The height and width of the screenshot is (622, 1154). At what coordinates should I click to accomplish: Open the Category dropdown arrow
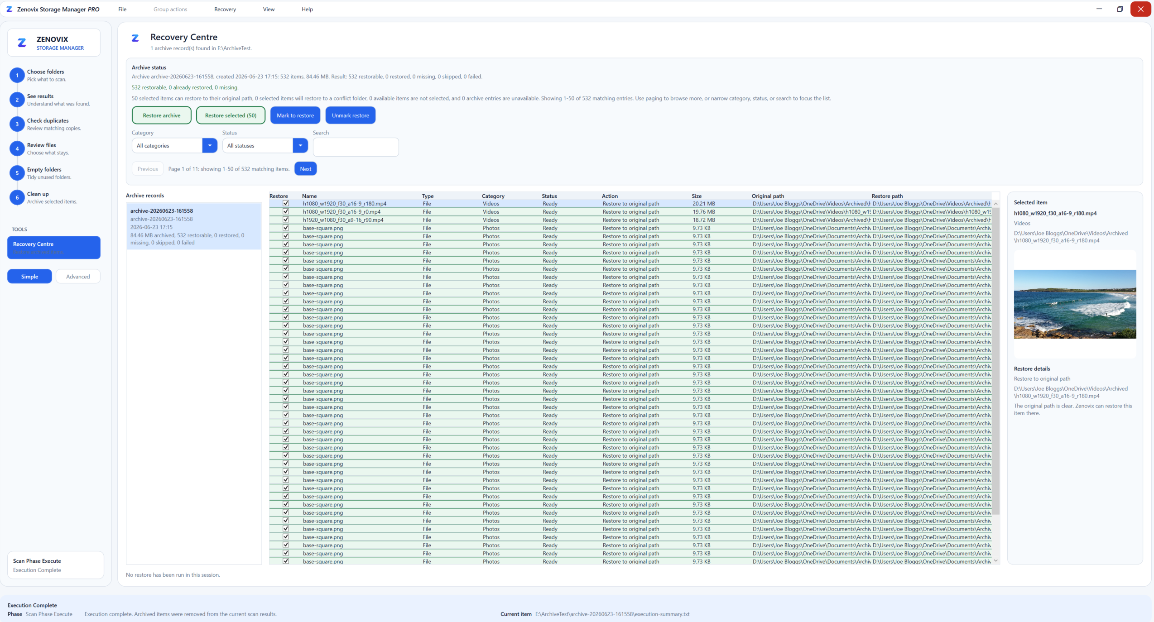[x=210, y=145]
